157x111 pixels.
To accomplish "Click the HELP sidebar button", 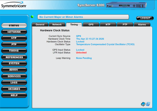I will [14, 95].
